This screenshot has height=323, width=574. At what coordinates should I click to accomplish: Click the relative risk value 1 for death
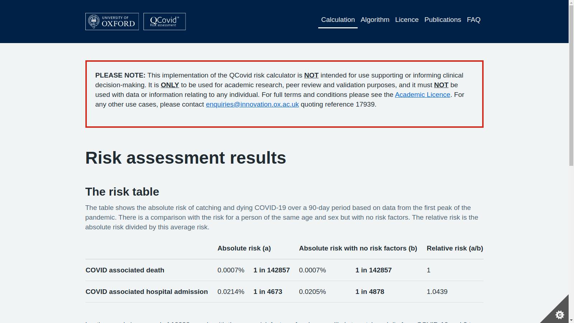point(428,270)
